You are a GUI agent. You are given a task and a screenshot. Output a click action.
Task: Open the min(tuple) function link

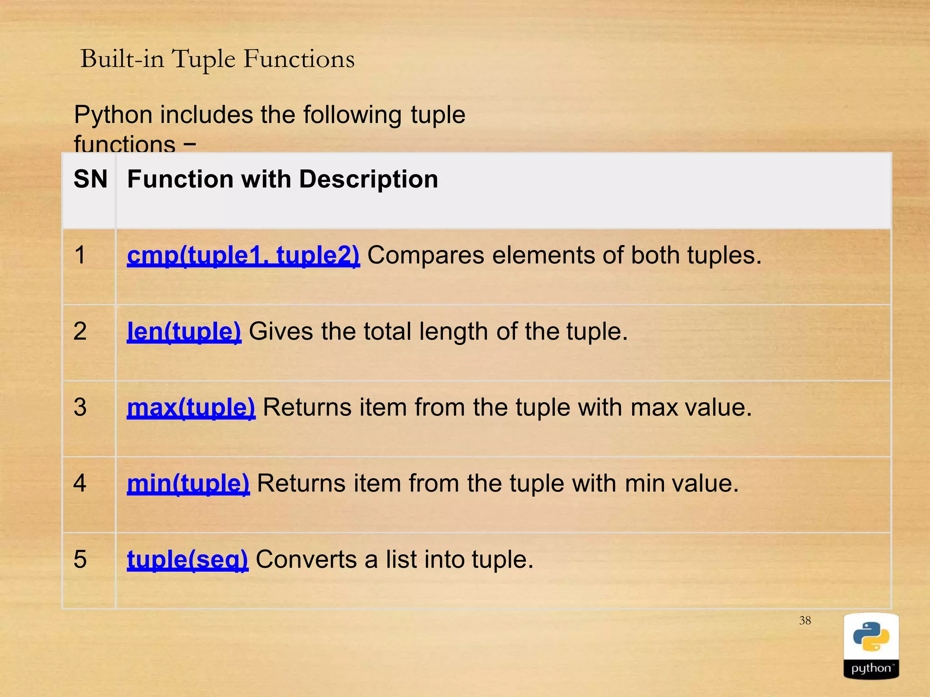(x=188, y=483)
